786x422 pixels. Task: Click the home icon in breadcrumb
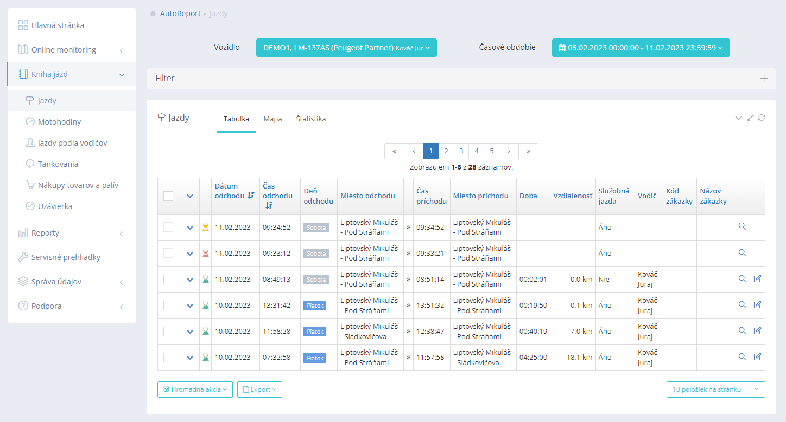point(153,14)
